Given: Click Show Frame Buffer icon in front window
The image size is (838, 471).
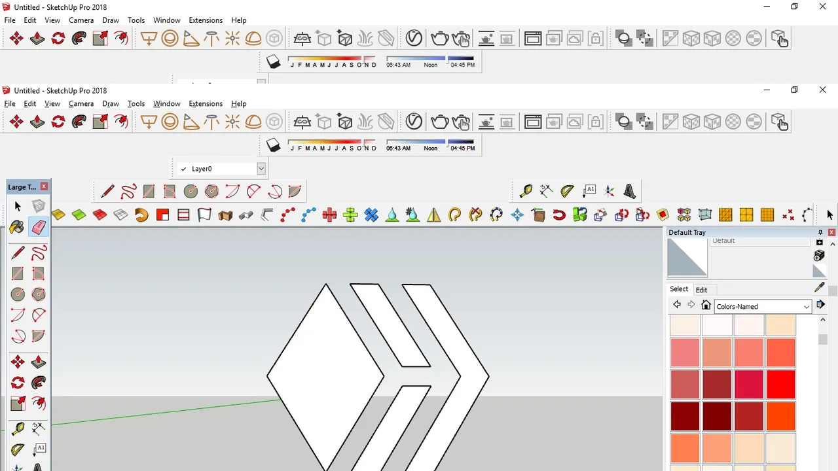Looking at the screenshot, I should 533,122.
